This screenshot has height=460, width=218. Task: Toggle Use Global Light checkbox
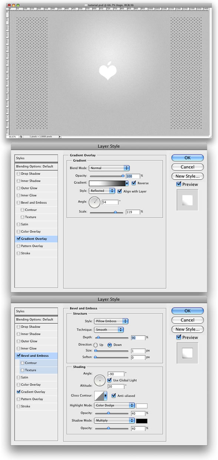[109, 380]
